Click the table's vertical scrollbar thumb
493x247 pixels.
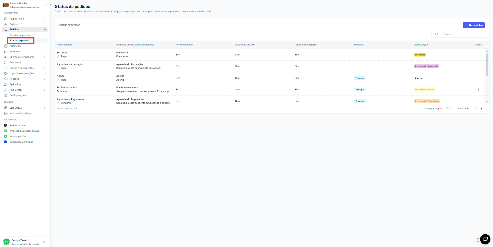click(x=487, y=65)
